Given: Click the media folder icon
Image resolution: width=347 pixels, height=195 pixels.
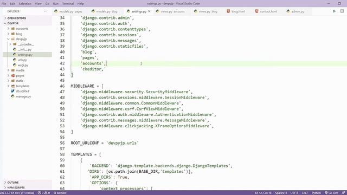Looking at the screenshot, I should [13, 70].
